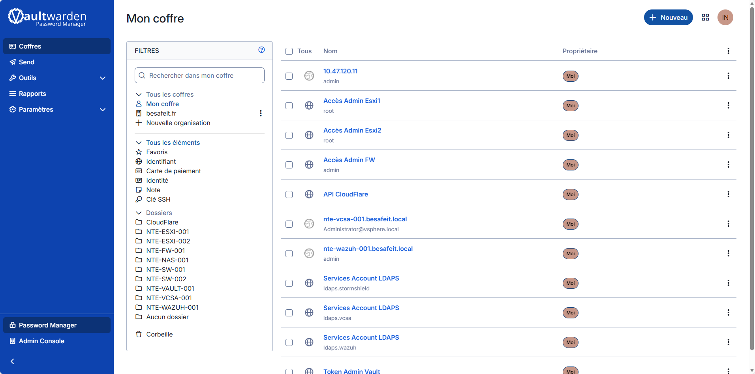
Task: Collapse the sidebar with the left arrow
Action: point(12,361)
